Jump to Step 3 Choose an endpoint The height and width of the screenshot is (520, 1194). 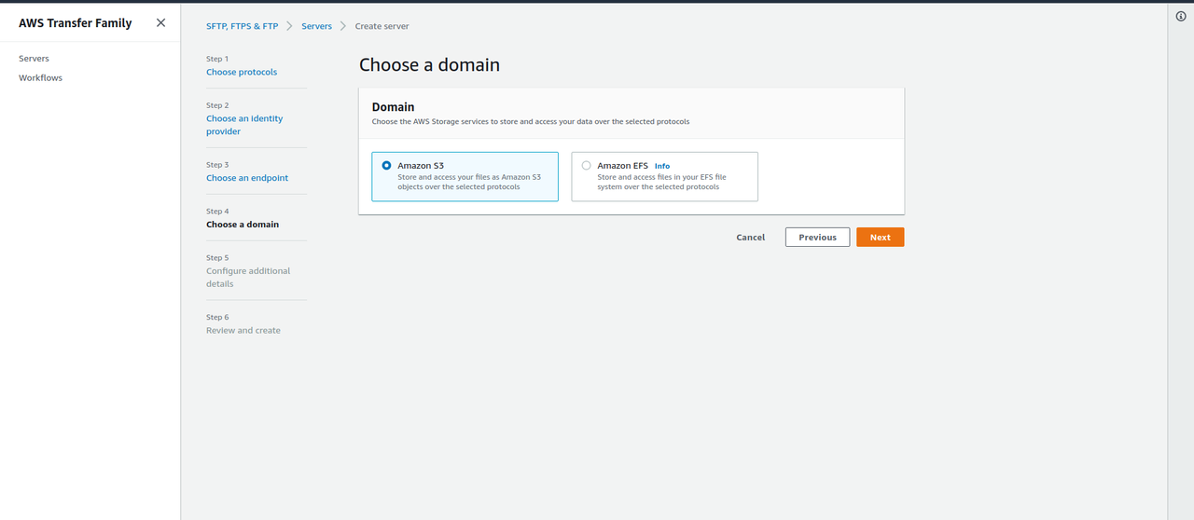tap(247, 178)
